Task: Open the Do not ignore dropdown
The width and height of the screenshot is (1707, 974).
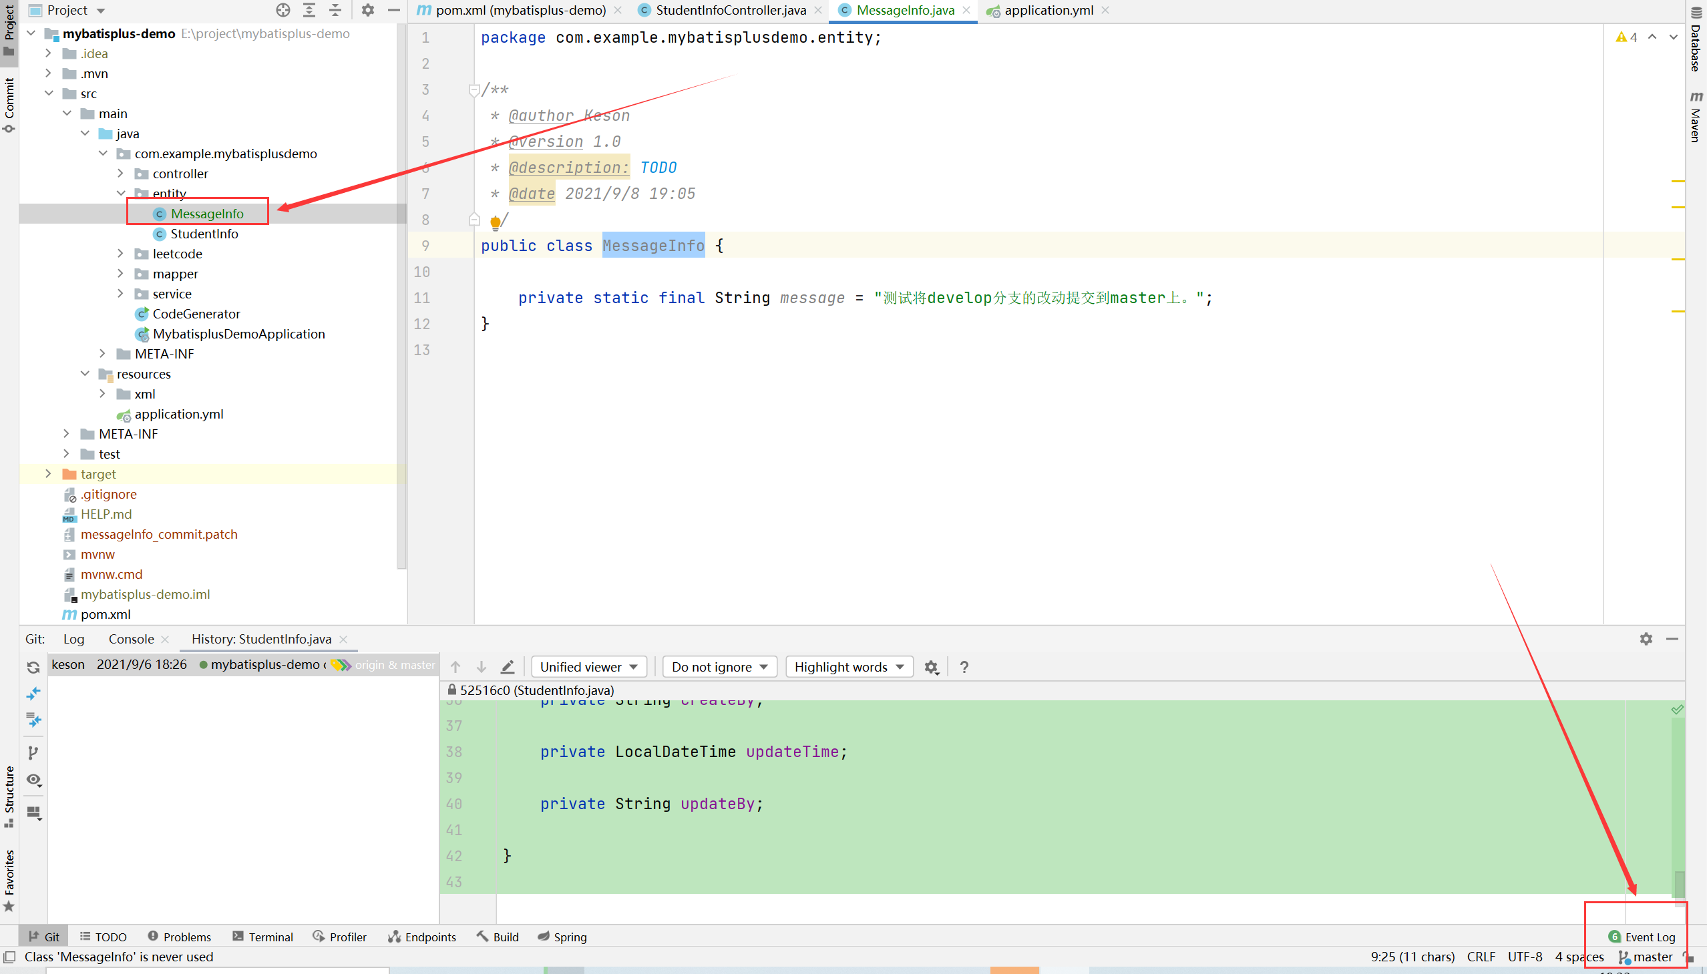Action: (720, 667)
